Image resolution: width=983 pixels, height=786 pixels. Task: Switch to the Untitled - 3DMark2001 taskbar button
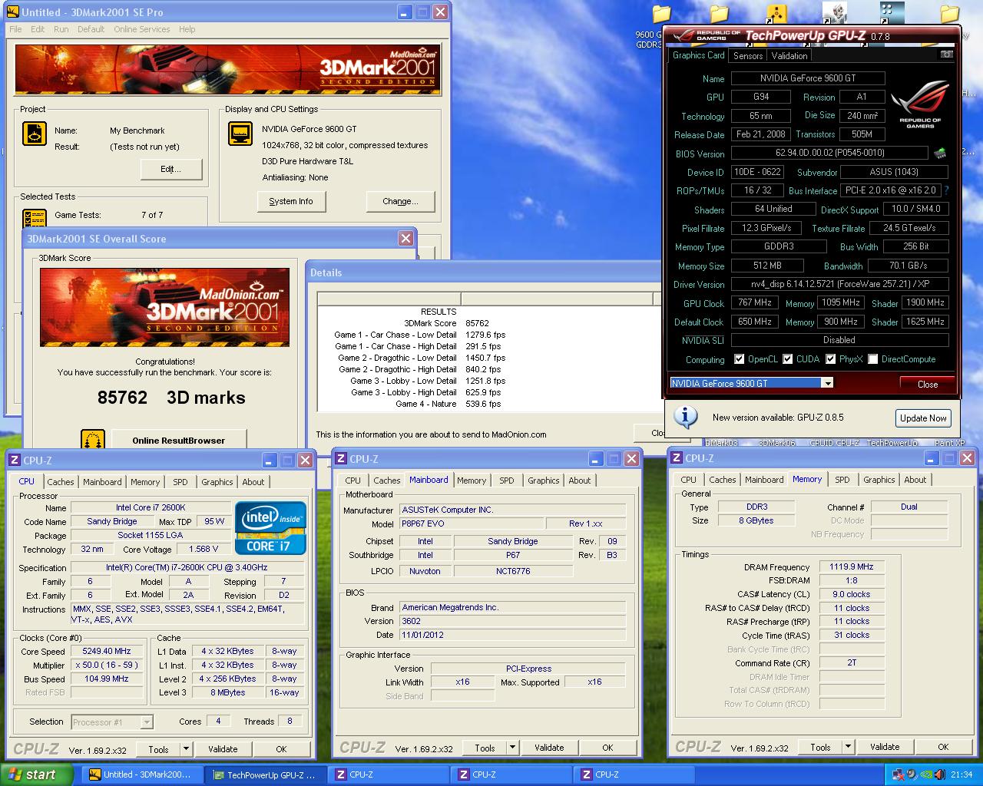pyautogui.click(x=143, y=774)
